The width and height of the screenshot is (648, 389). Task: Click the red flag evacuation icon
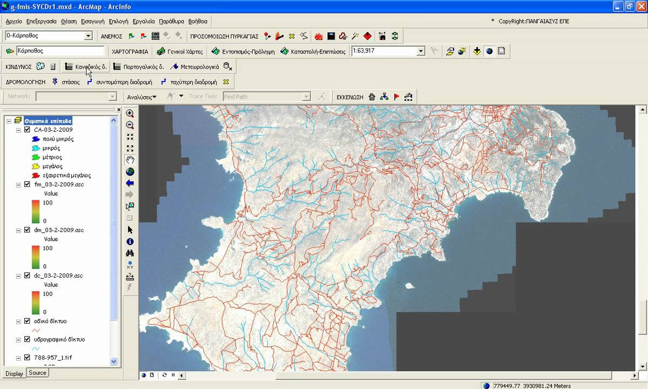pyautogui.click(x=396, y=97)
